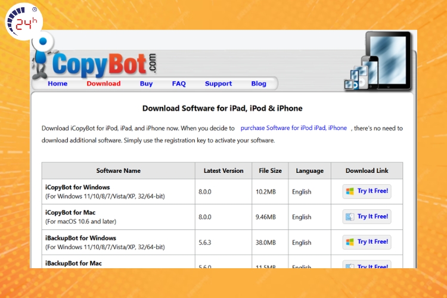Select the iBackupBot for Mac name text

[73, 263]
